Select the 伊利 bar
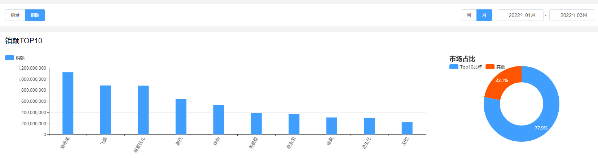The width and height of the screenshot is (598, 158). click(219, 119)
